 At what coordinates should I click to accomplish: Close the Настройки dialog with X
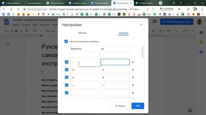pyautogui.click(x=141, y=25)
